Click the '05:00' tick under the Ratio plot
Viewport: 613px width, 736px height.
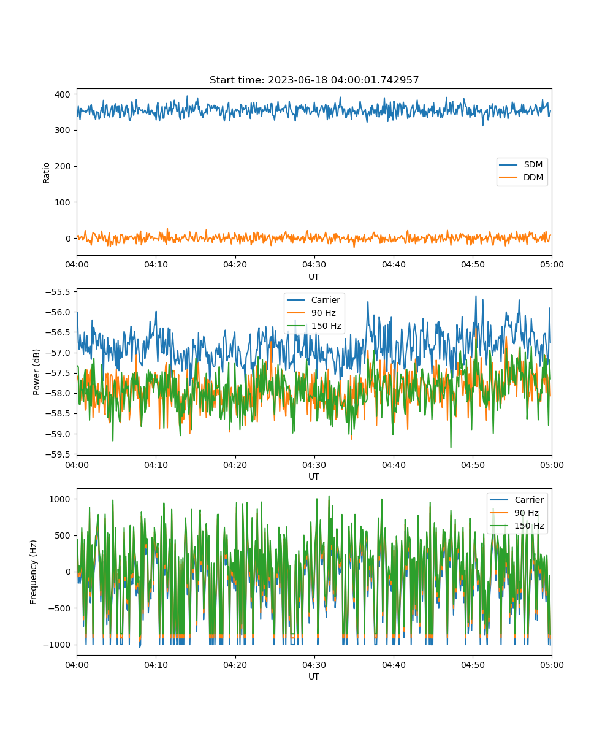coord(552,265)
